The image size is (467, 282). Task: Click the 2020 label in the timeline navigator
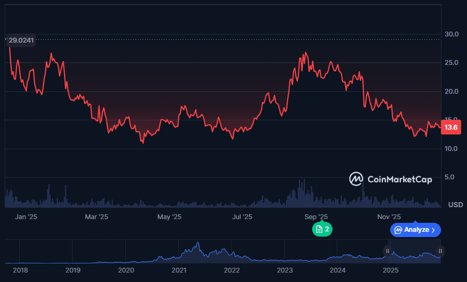(x=126, y=270)
